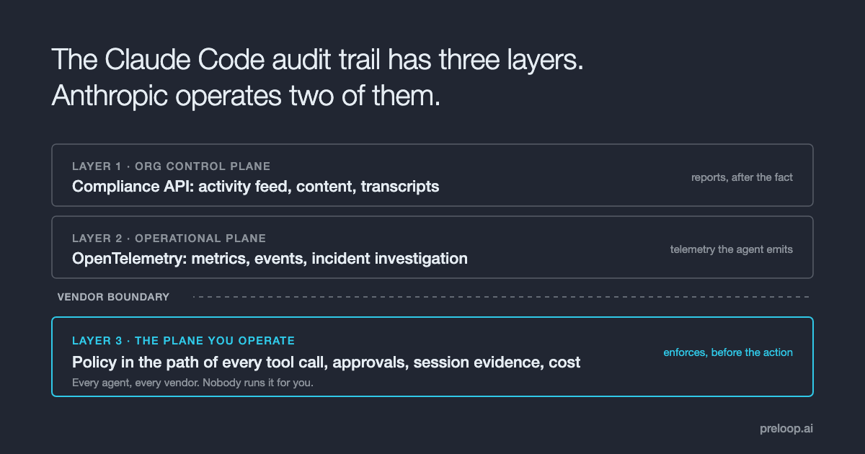Select the Layer 1 Org Control Plane card
865x454 pixels.
tap(432, 175)
